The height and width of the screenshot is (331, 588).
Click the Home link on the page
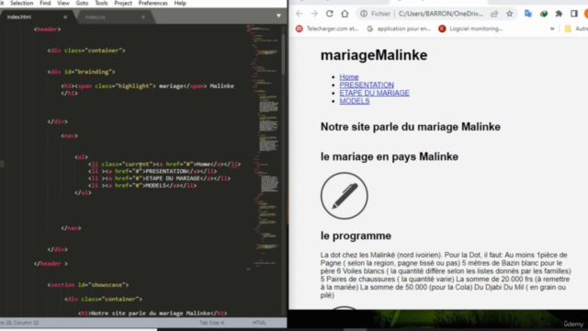point(349,77)
